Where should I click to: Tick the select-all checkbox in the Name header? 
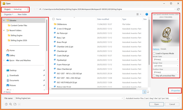[54, 19]
